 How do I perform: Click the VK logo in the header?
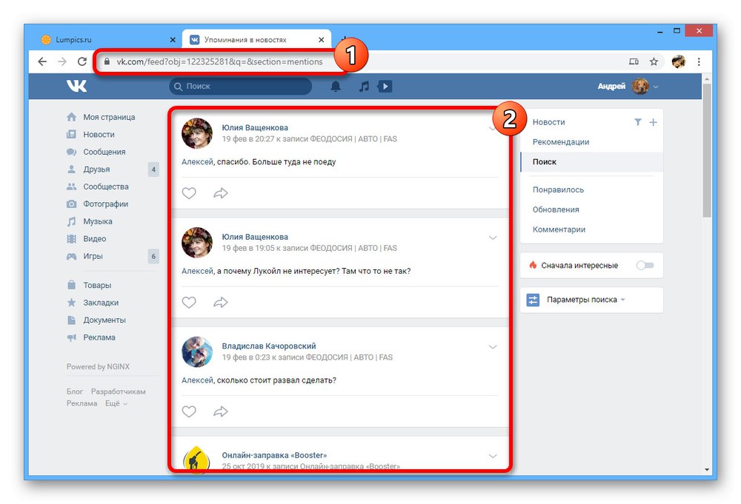coord(76,86)
